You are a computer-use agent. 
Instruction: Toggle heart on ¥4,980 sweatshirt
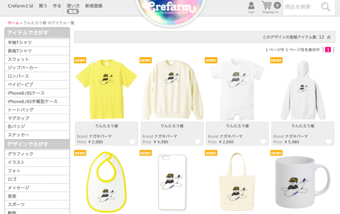[x=198, y=142]
